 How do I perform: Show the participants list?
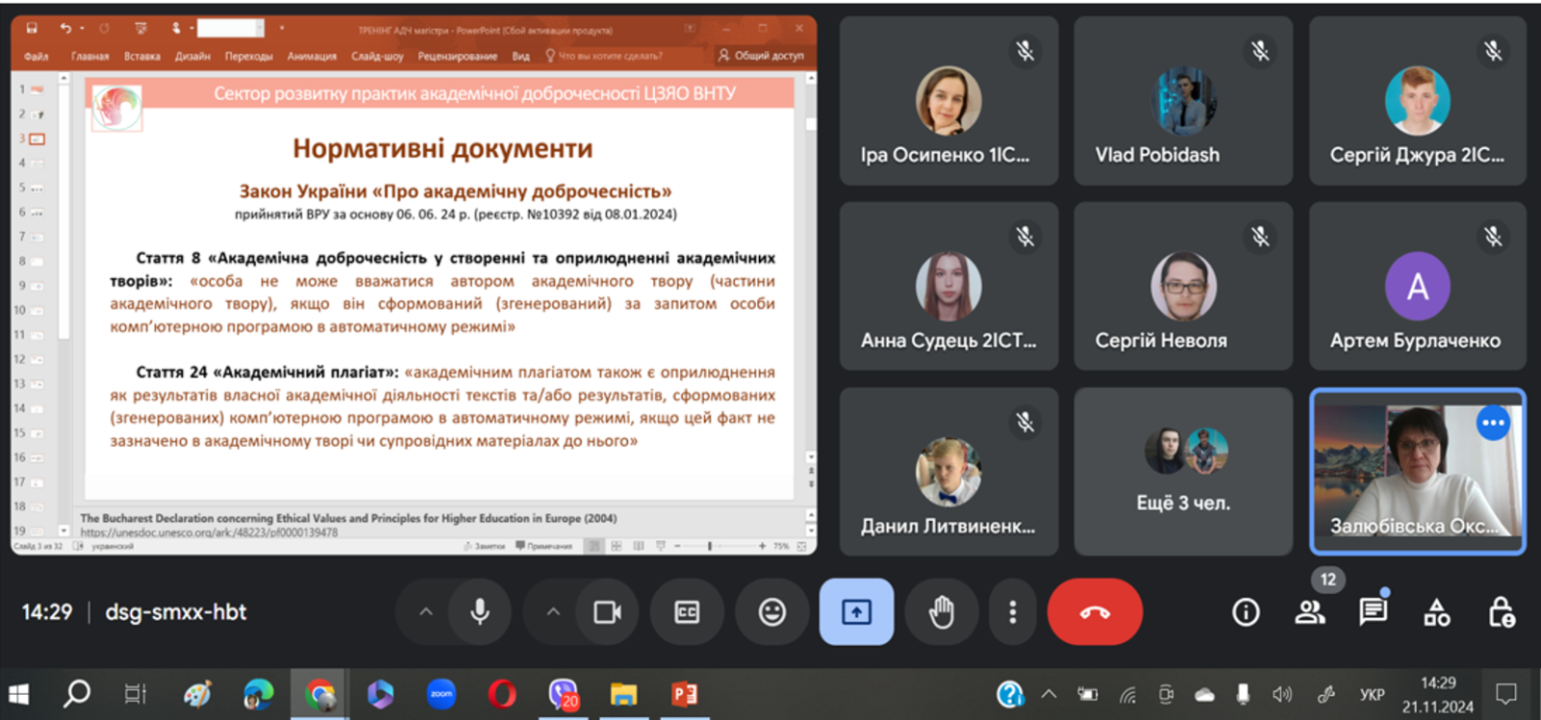coord(1310,611)
